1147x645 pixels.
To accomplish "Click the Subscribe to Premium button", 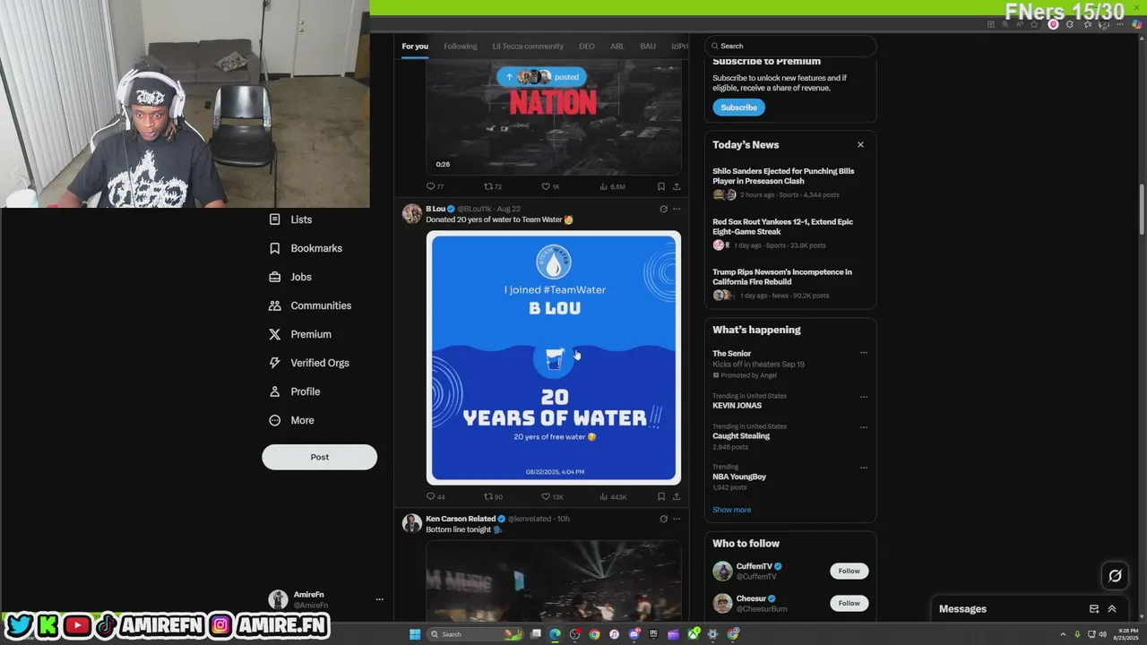I will 738,107.
